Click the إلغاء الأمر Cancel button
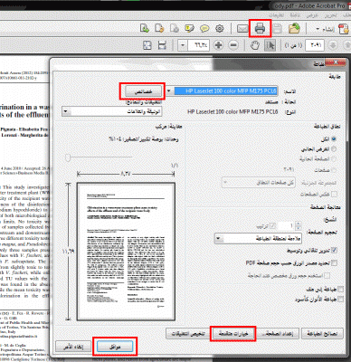The image size is (351, 362). [73, 347]
